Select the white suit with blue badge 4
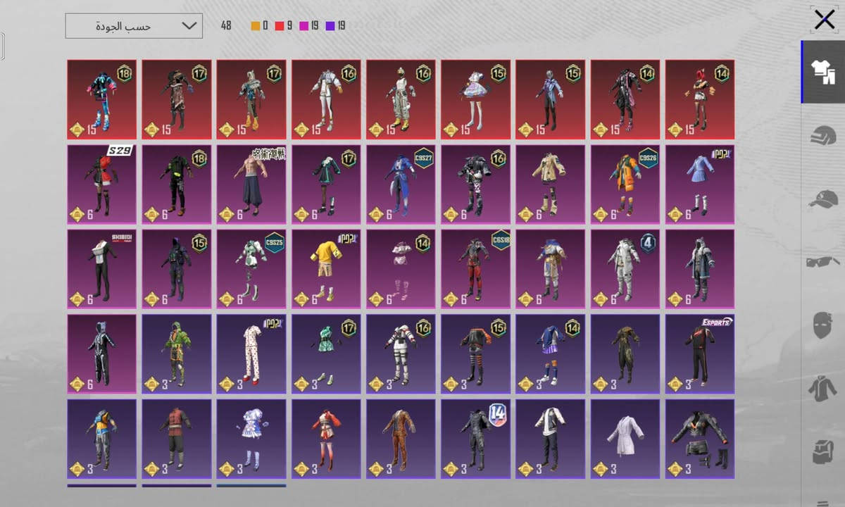This screenshot has width=845, height=507. (x=625, y=269)
